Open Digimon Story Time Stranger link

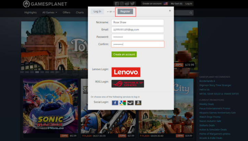pyautogui.click(x=215, y=85)
